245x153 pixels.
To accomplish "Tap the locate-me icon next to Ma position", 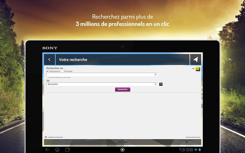I will [x=161, y=84].
